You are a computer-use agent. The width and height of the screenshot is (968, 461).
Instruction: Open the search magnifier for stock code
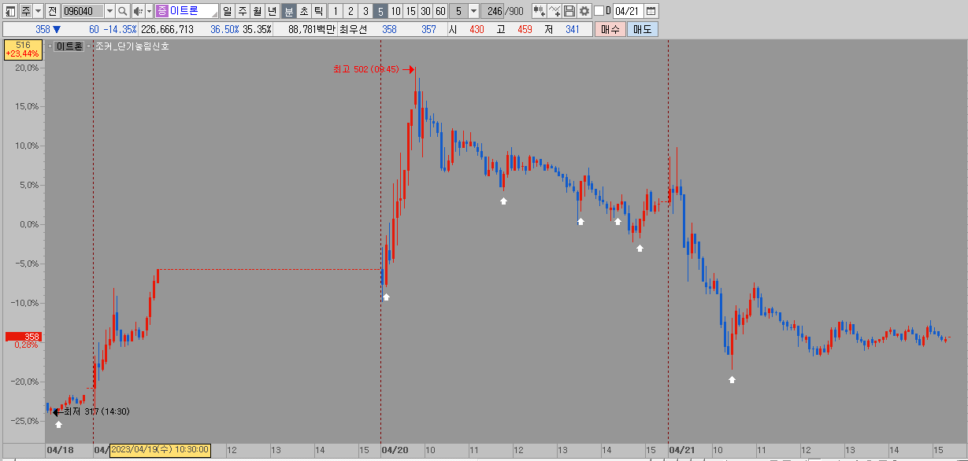(123, 11)
